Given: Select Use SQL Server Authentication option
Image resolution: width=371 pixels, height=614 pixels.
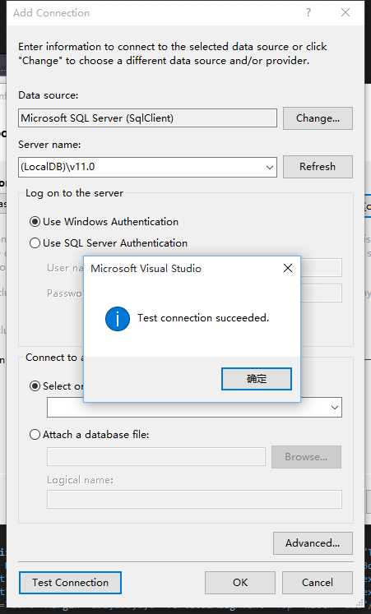Looking at the screenshot, I should [x=35, y=243].
